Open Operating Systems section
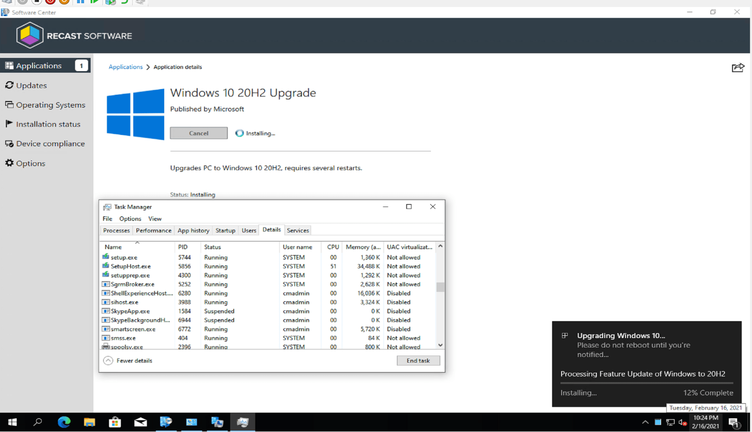 coord(50,105)
